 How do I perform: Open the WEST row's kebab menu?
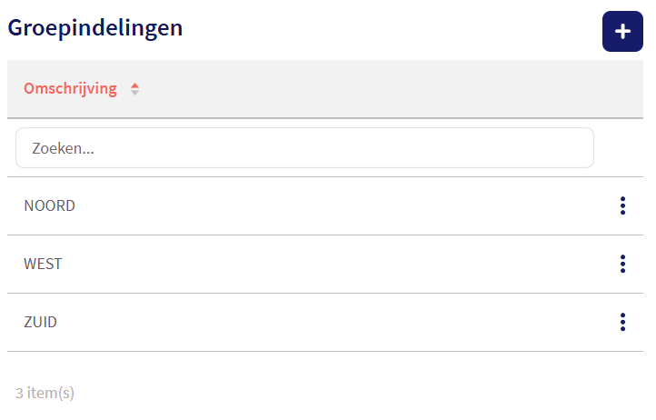[x=622, y=265]
